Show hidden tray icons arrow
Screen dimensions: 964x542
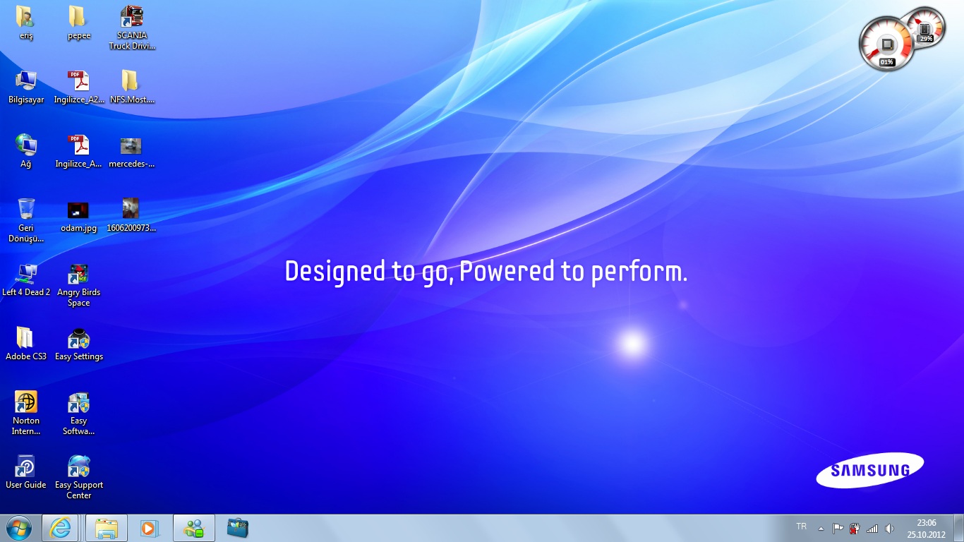pos(821,528)
